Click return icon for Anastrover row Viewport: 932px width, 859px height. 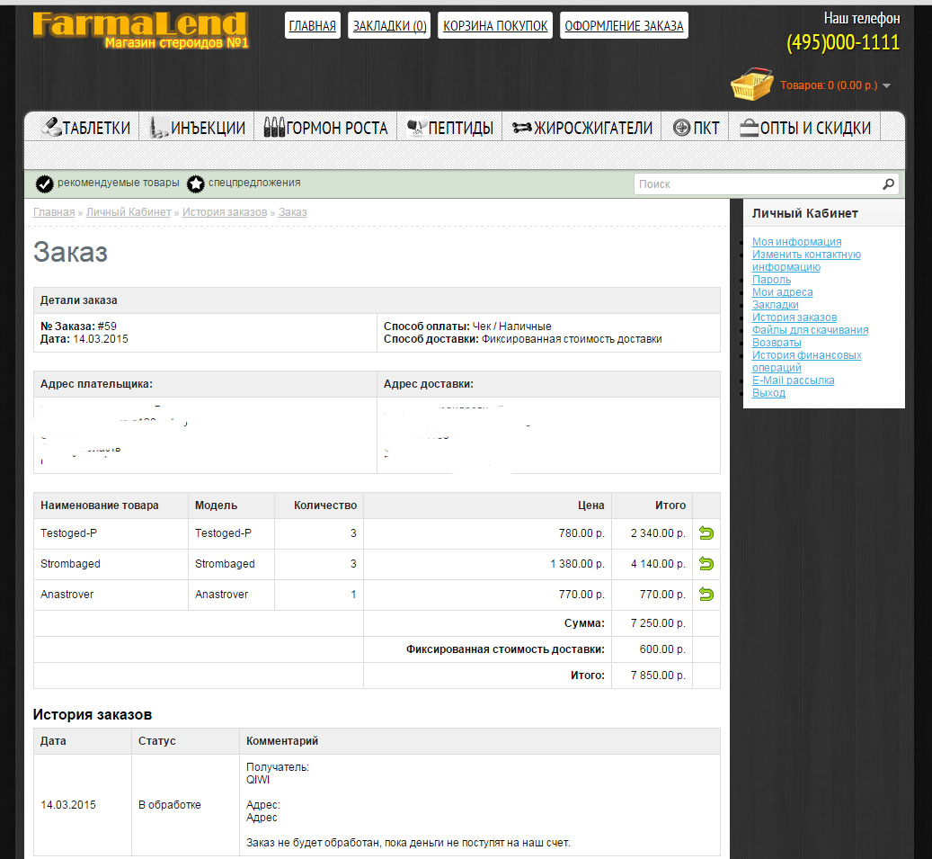click(x=706, y=595)
